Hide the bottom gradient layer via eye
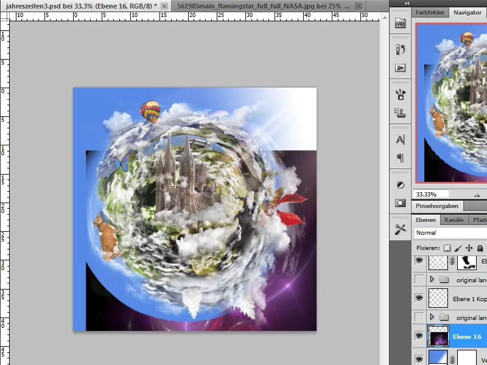This screenshot has height=365, width=487. pos(419,360)
